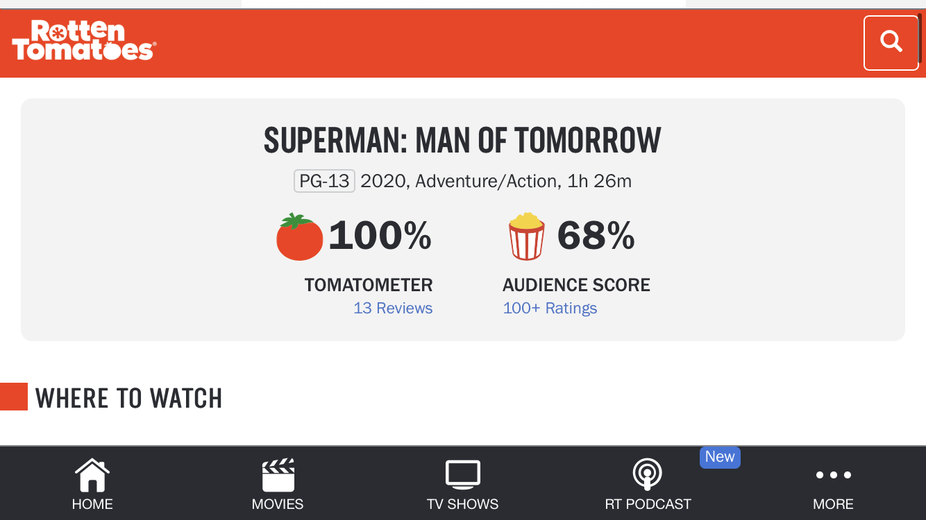
Task: Tap the Home house icon
Action: (x=92, y=475)
